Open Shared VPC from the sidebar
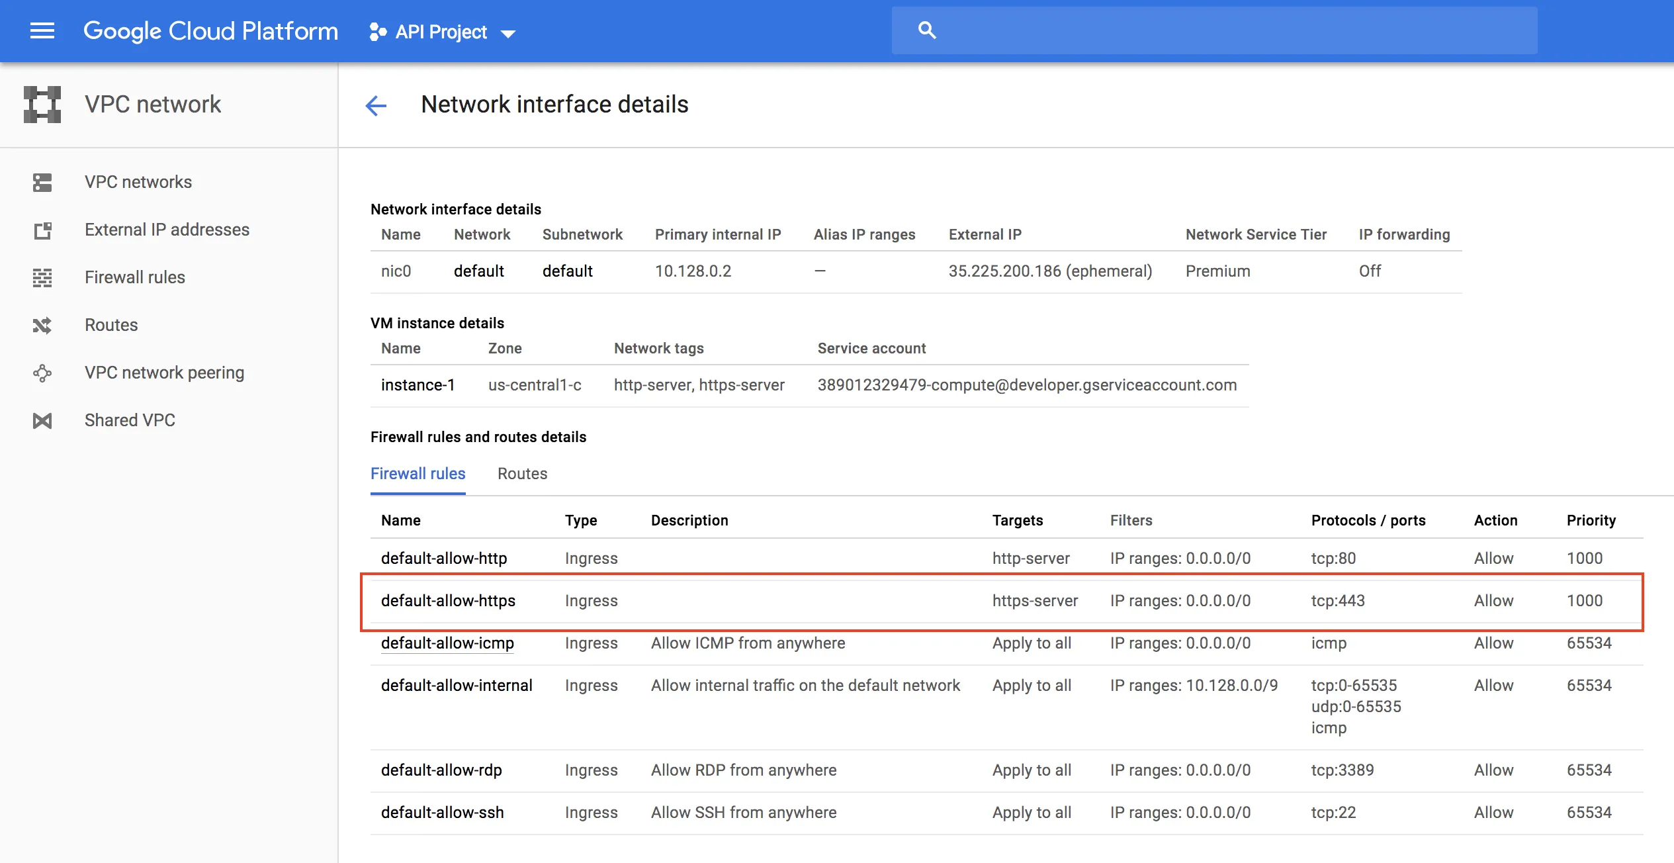 coord(130,421)
